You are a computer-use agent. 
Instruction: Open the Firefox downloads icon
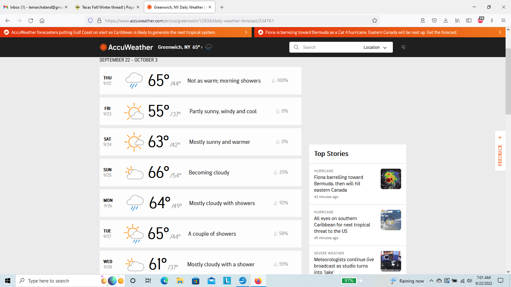click(x=446, y=21)
